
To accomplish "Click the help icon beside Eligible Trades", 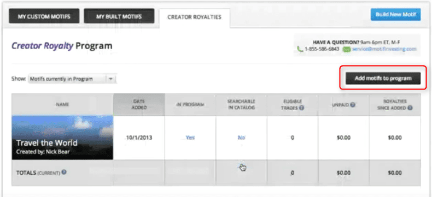I will point(302,108).
